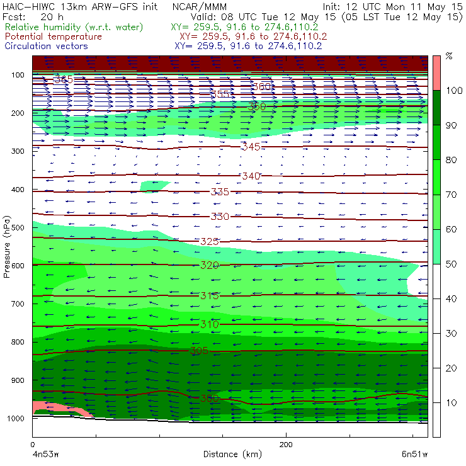Click the 355 potential temperature contour label

click(220, 94)
